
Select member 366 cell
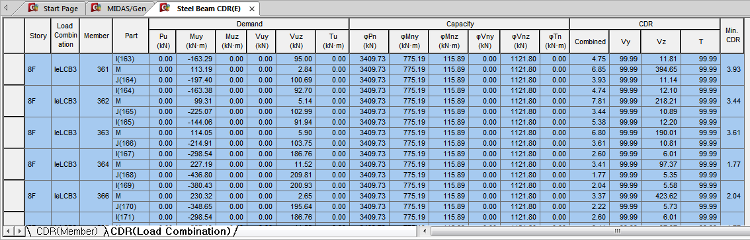[96, 196]
